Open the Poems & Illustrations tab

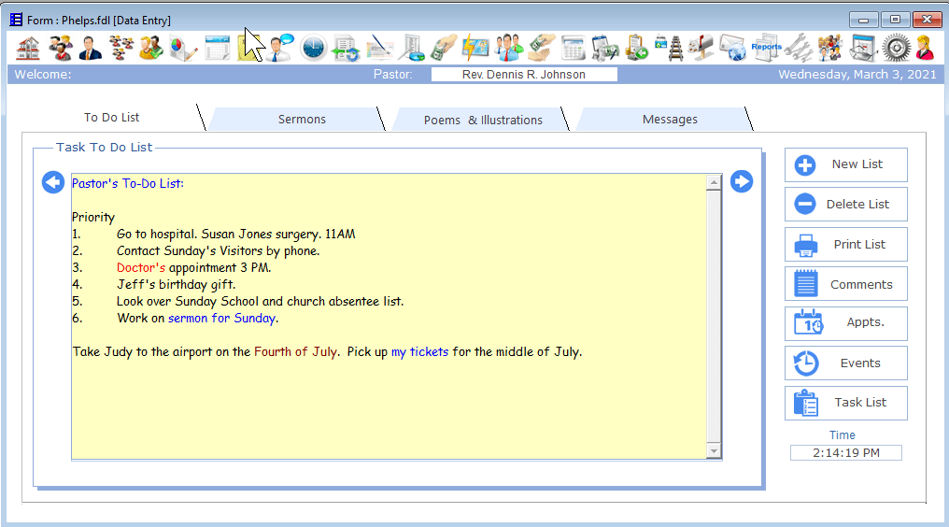[x=483, y=120]
